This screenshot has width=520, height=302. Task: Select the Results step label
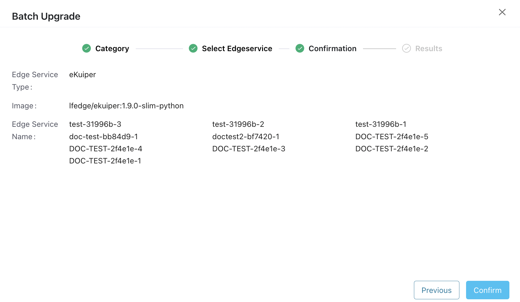[x=428, y=48]
